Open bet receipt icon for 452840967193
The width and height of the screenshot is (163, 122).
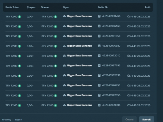[99, 66]
